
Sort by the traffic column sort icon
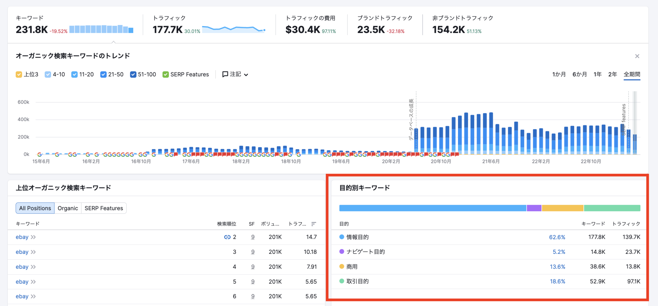314,224
